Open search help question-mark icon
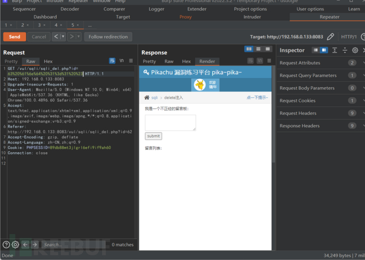This screenshot has height=260, width=365. (6, 245)
